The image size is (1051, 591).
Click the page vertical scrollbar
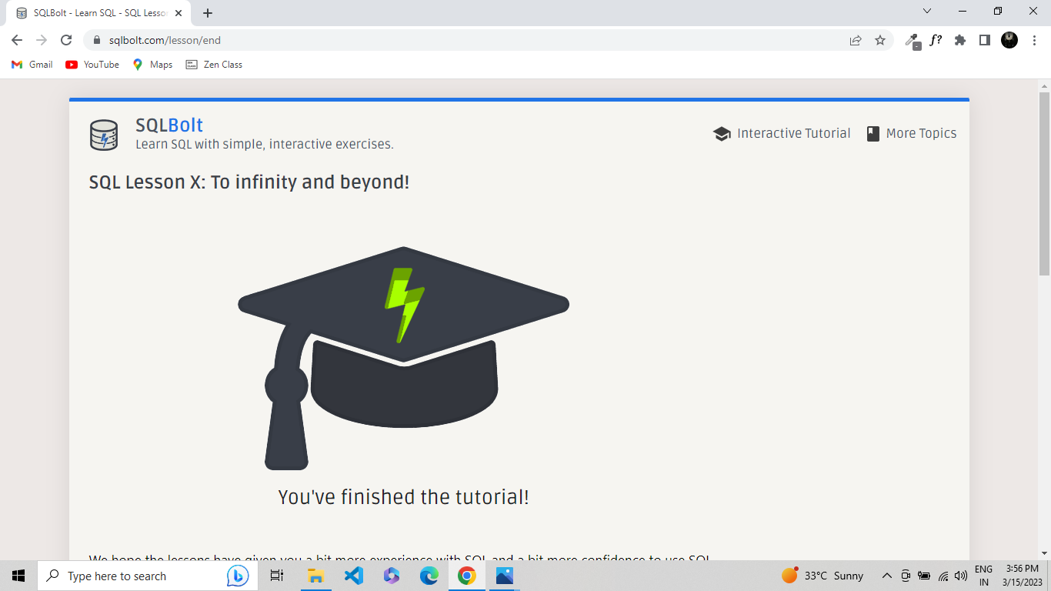(1044, 183)
